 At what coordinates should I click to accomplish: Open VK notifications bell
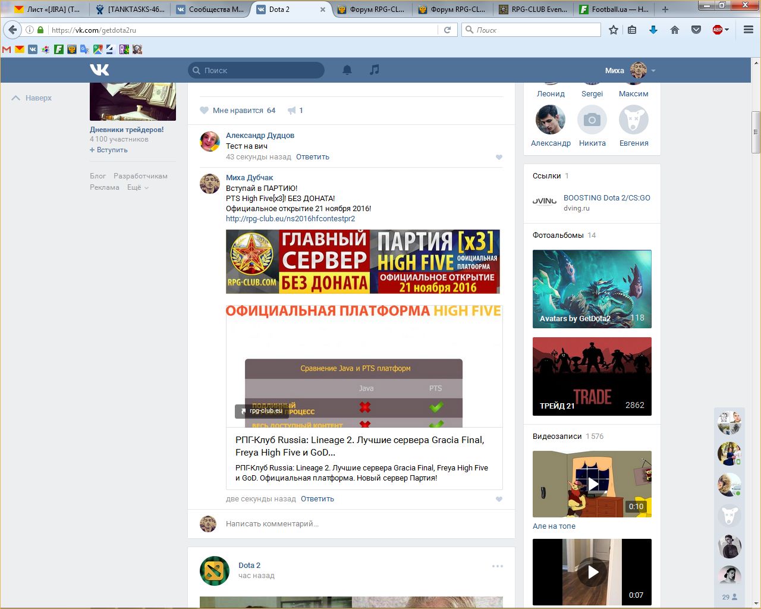pos(347,70)
